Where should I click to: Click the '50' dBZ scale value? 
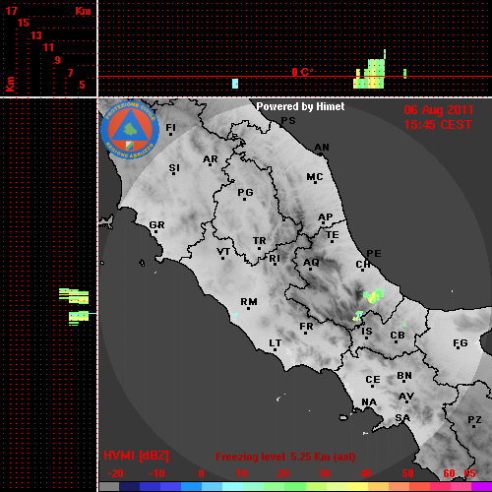[407, 473]
